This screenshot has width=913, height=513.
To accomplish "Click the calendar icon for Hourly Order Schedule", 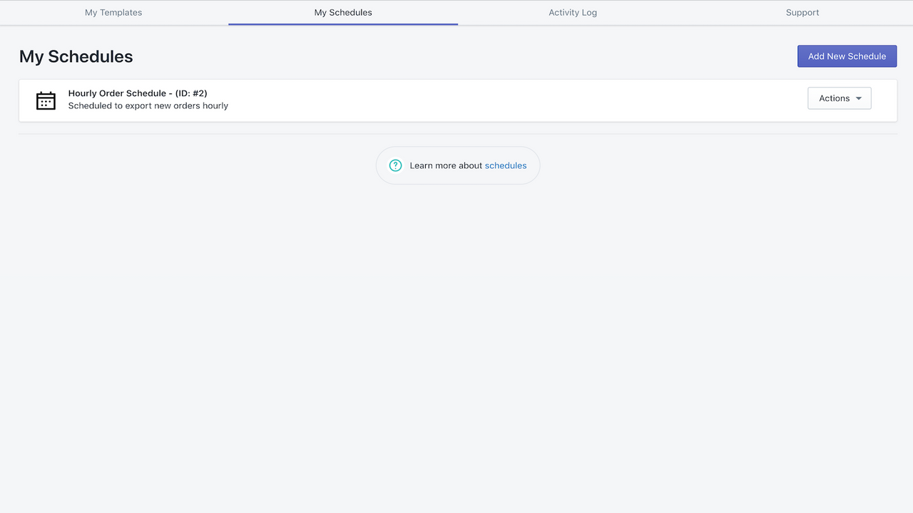I will pyautogui.click(x=46, y=100).
